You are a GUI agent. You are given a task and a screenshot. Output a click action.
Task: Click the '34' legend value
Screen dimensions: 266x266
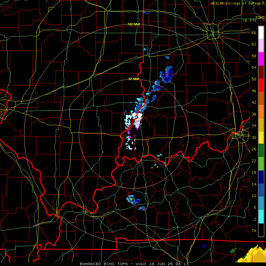click(254, 126)
